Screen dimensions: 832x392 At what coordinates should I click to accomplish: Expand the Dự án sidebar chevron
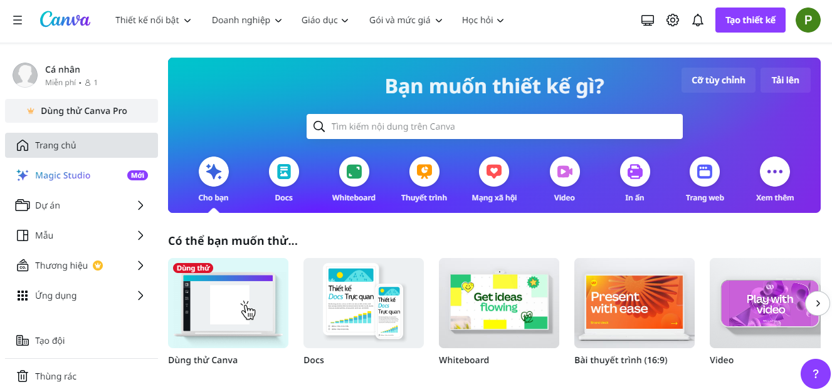(140, 205)
